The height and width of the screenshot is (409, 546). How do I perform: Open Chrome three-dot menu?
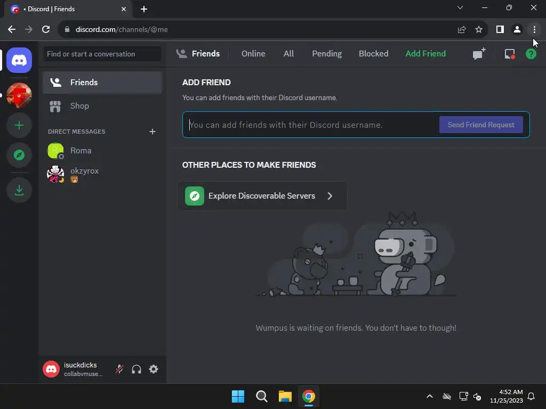pos(534,30)
